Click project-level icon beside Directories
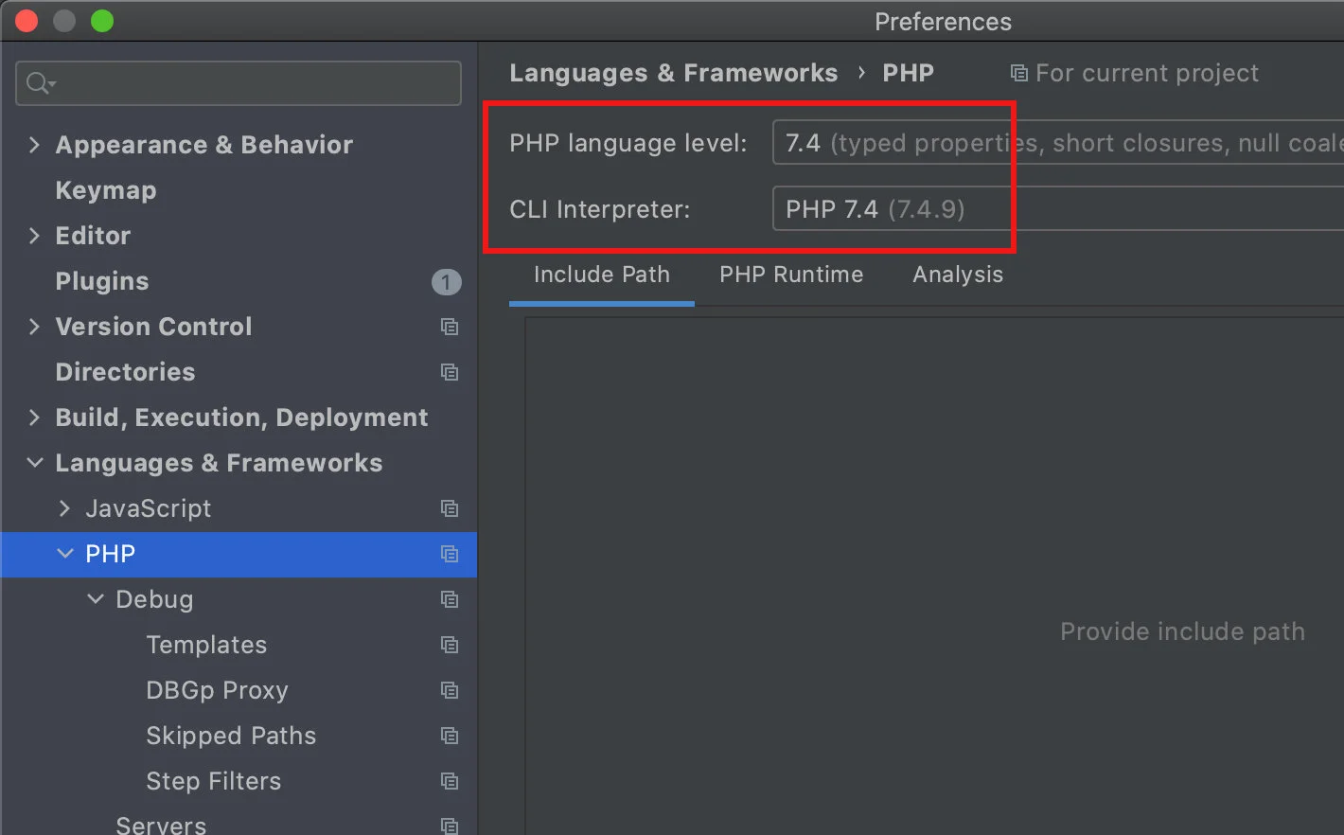 (x=450, y=372)
